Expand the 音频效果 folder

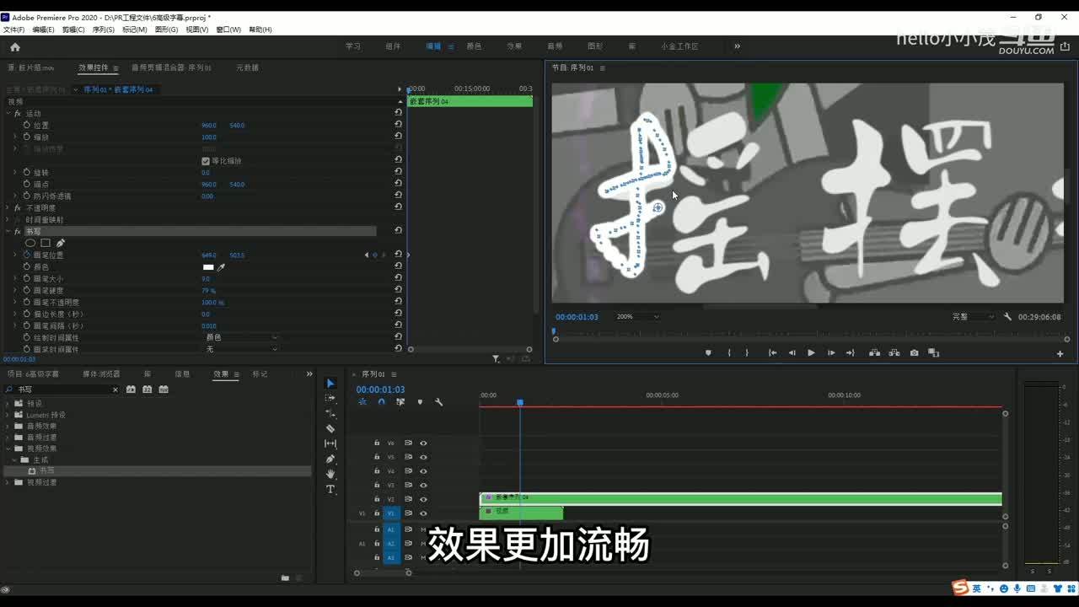click(8, 426)
